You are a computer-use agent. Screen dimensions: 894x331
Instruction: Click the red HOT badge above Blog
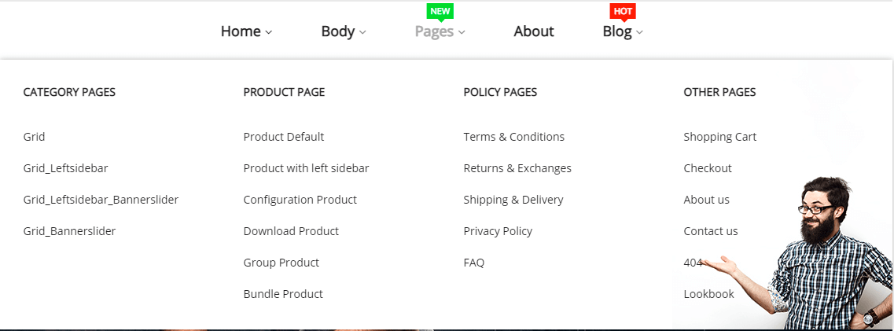coord(623,11)
